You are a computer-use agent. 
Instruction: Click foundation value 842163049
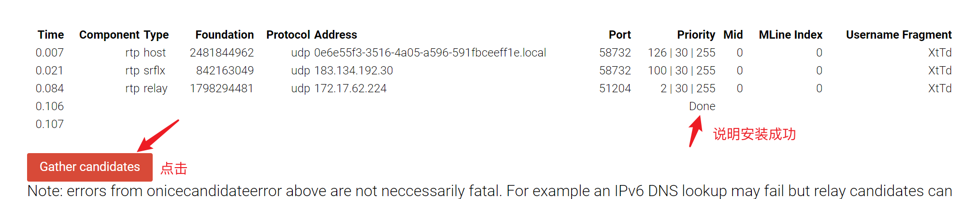[x=225, y=71]
